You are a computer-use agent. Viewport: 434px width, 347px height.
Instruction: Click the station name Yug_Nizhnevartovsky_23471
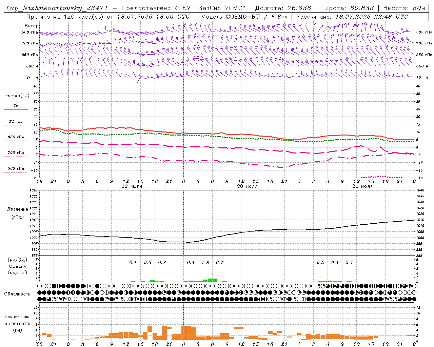57,8
